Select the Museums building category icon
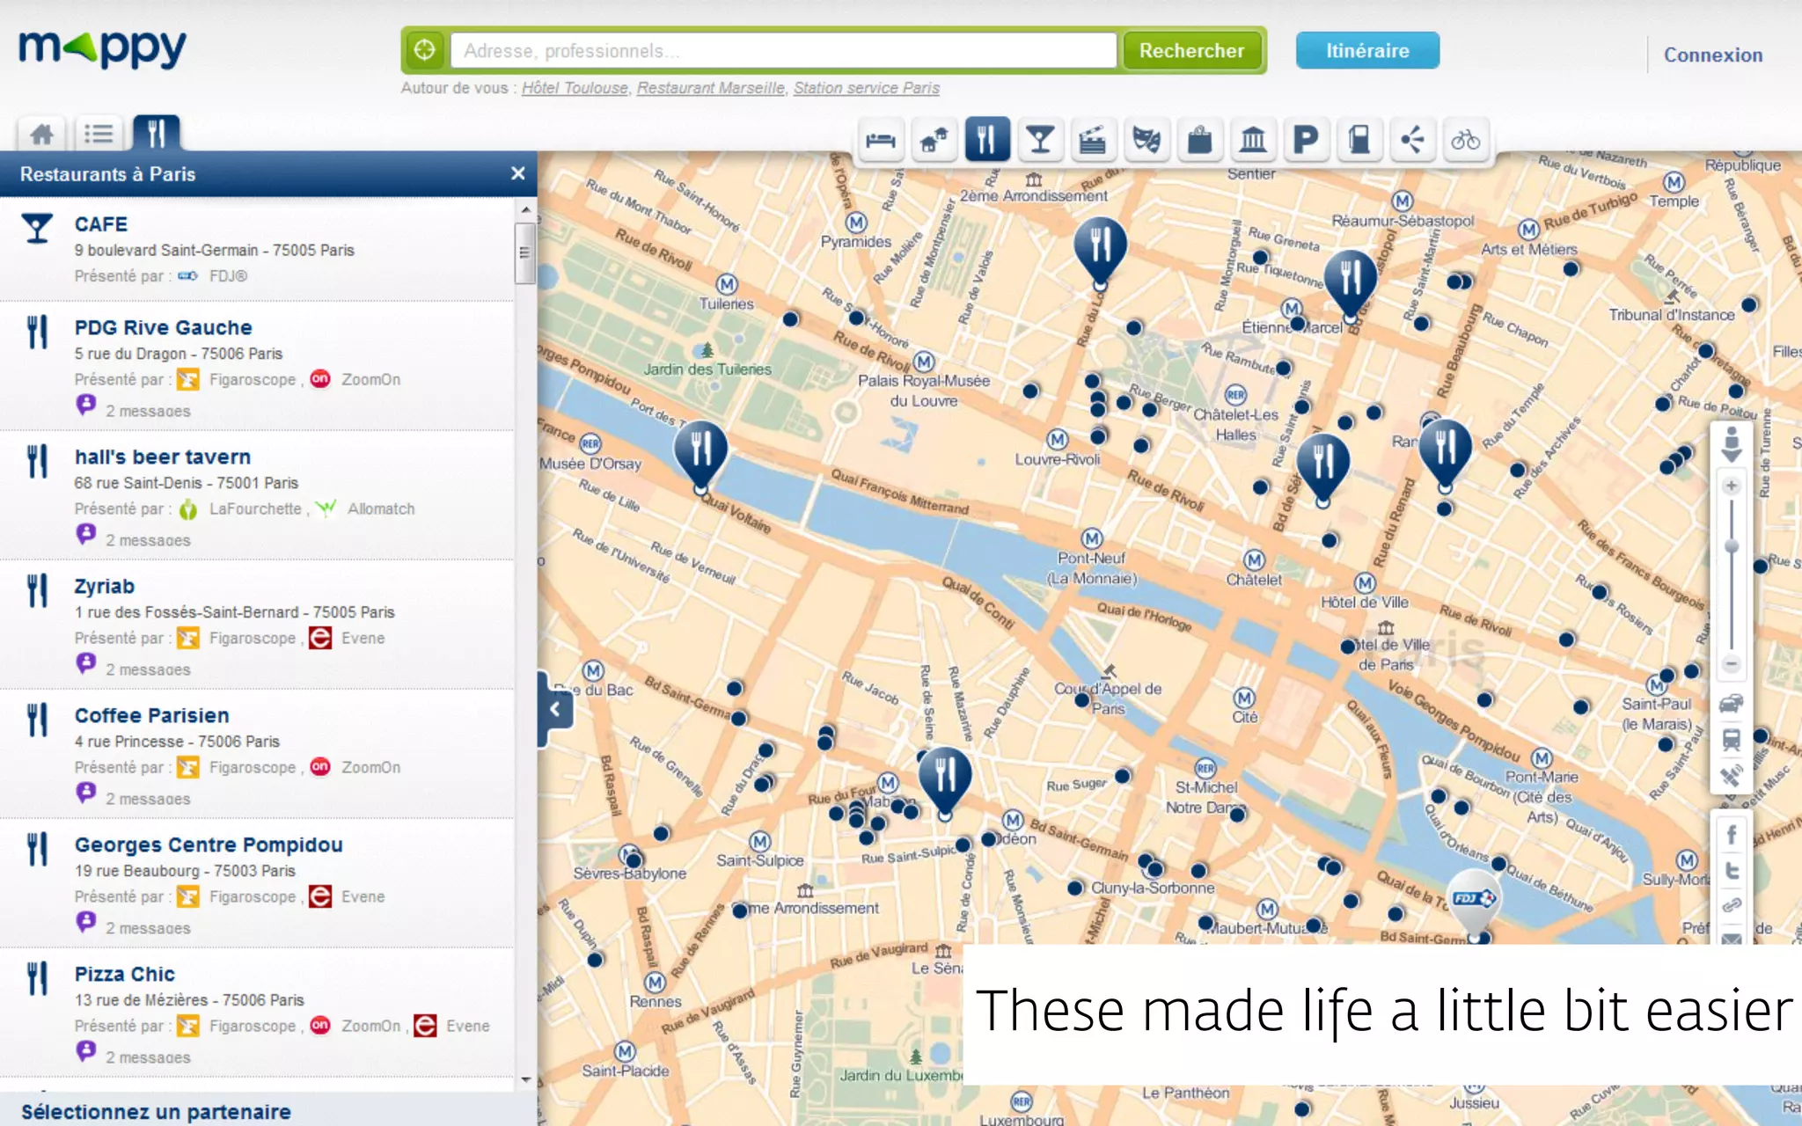 coord(1252,140)
